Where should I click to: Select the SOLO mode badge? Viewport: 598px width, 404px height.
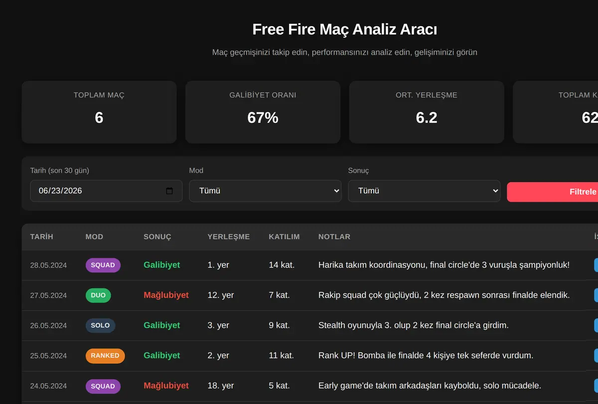click(101, 325)
